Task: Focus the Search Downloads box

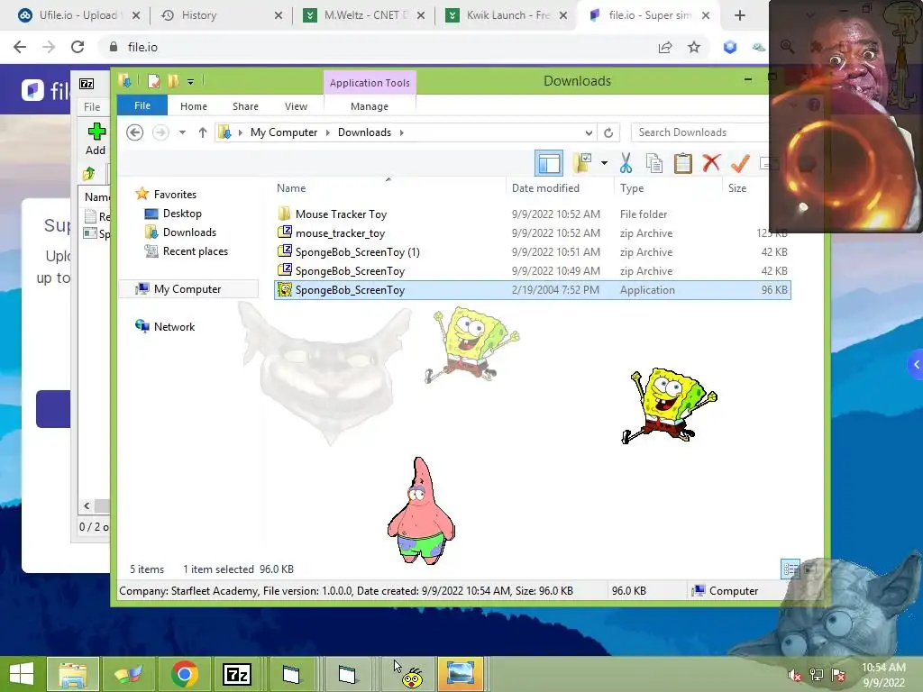Action: (x=700, y=132)
